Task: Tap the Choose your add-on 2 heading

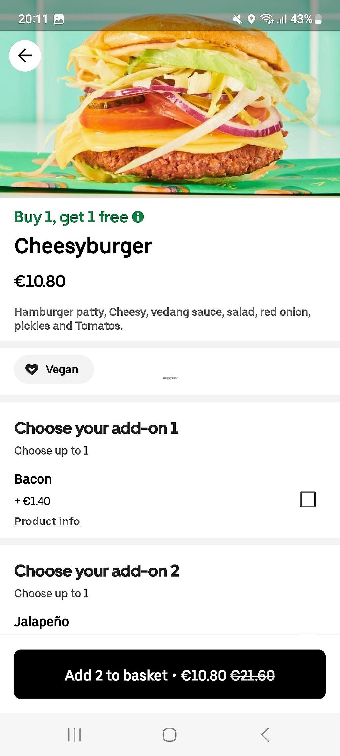Action: pyautogui.click(x=97, y=571)
